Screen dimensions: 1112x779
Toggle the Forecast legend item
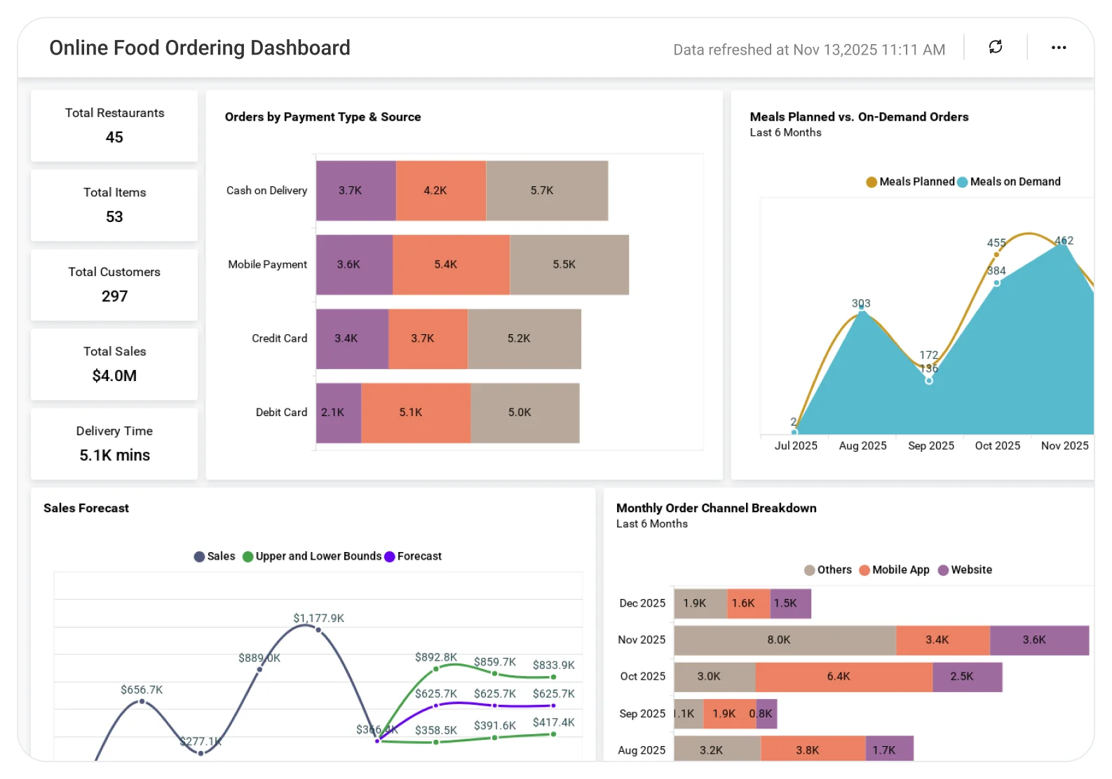[413, 556]
